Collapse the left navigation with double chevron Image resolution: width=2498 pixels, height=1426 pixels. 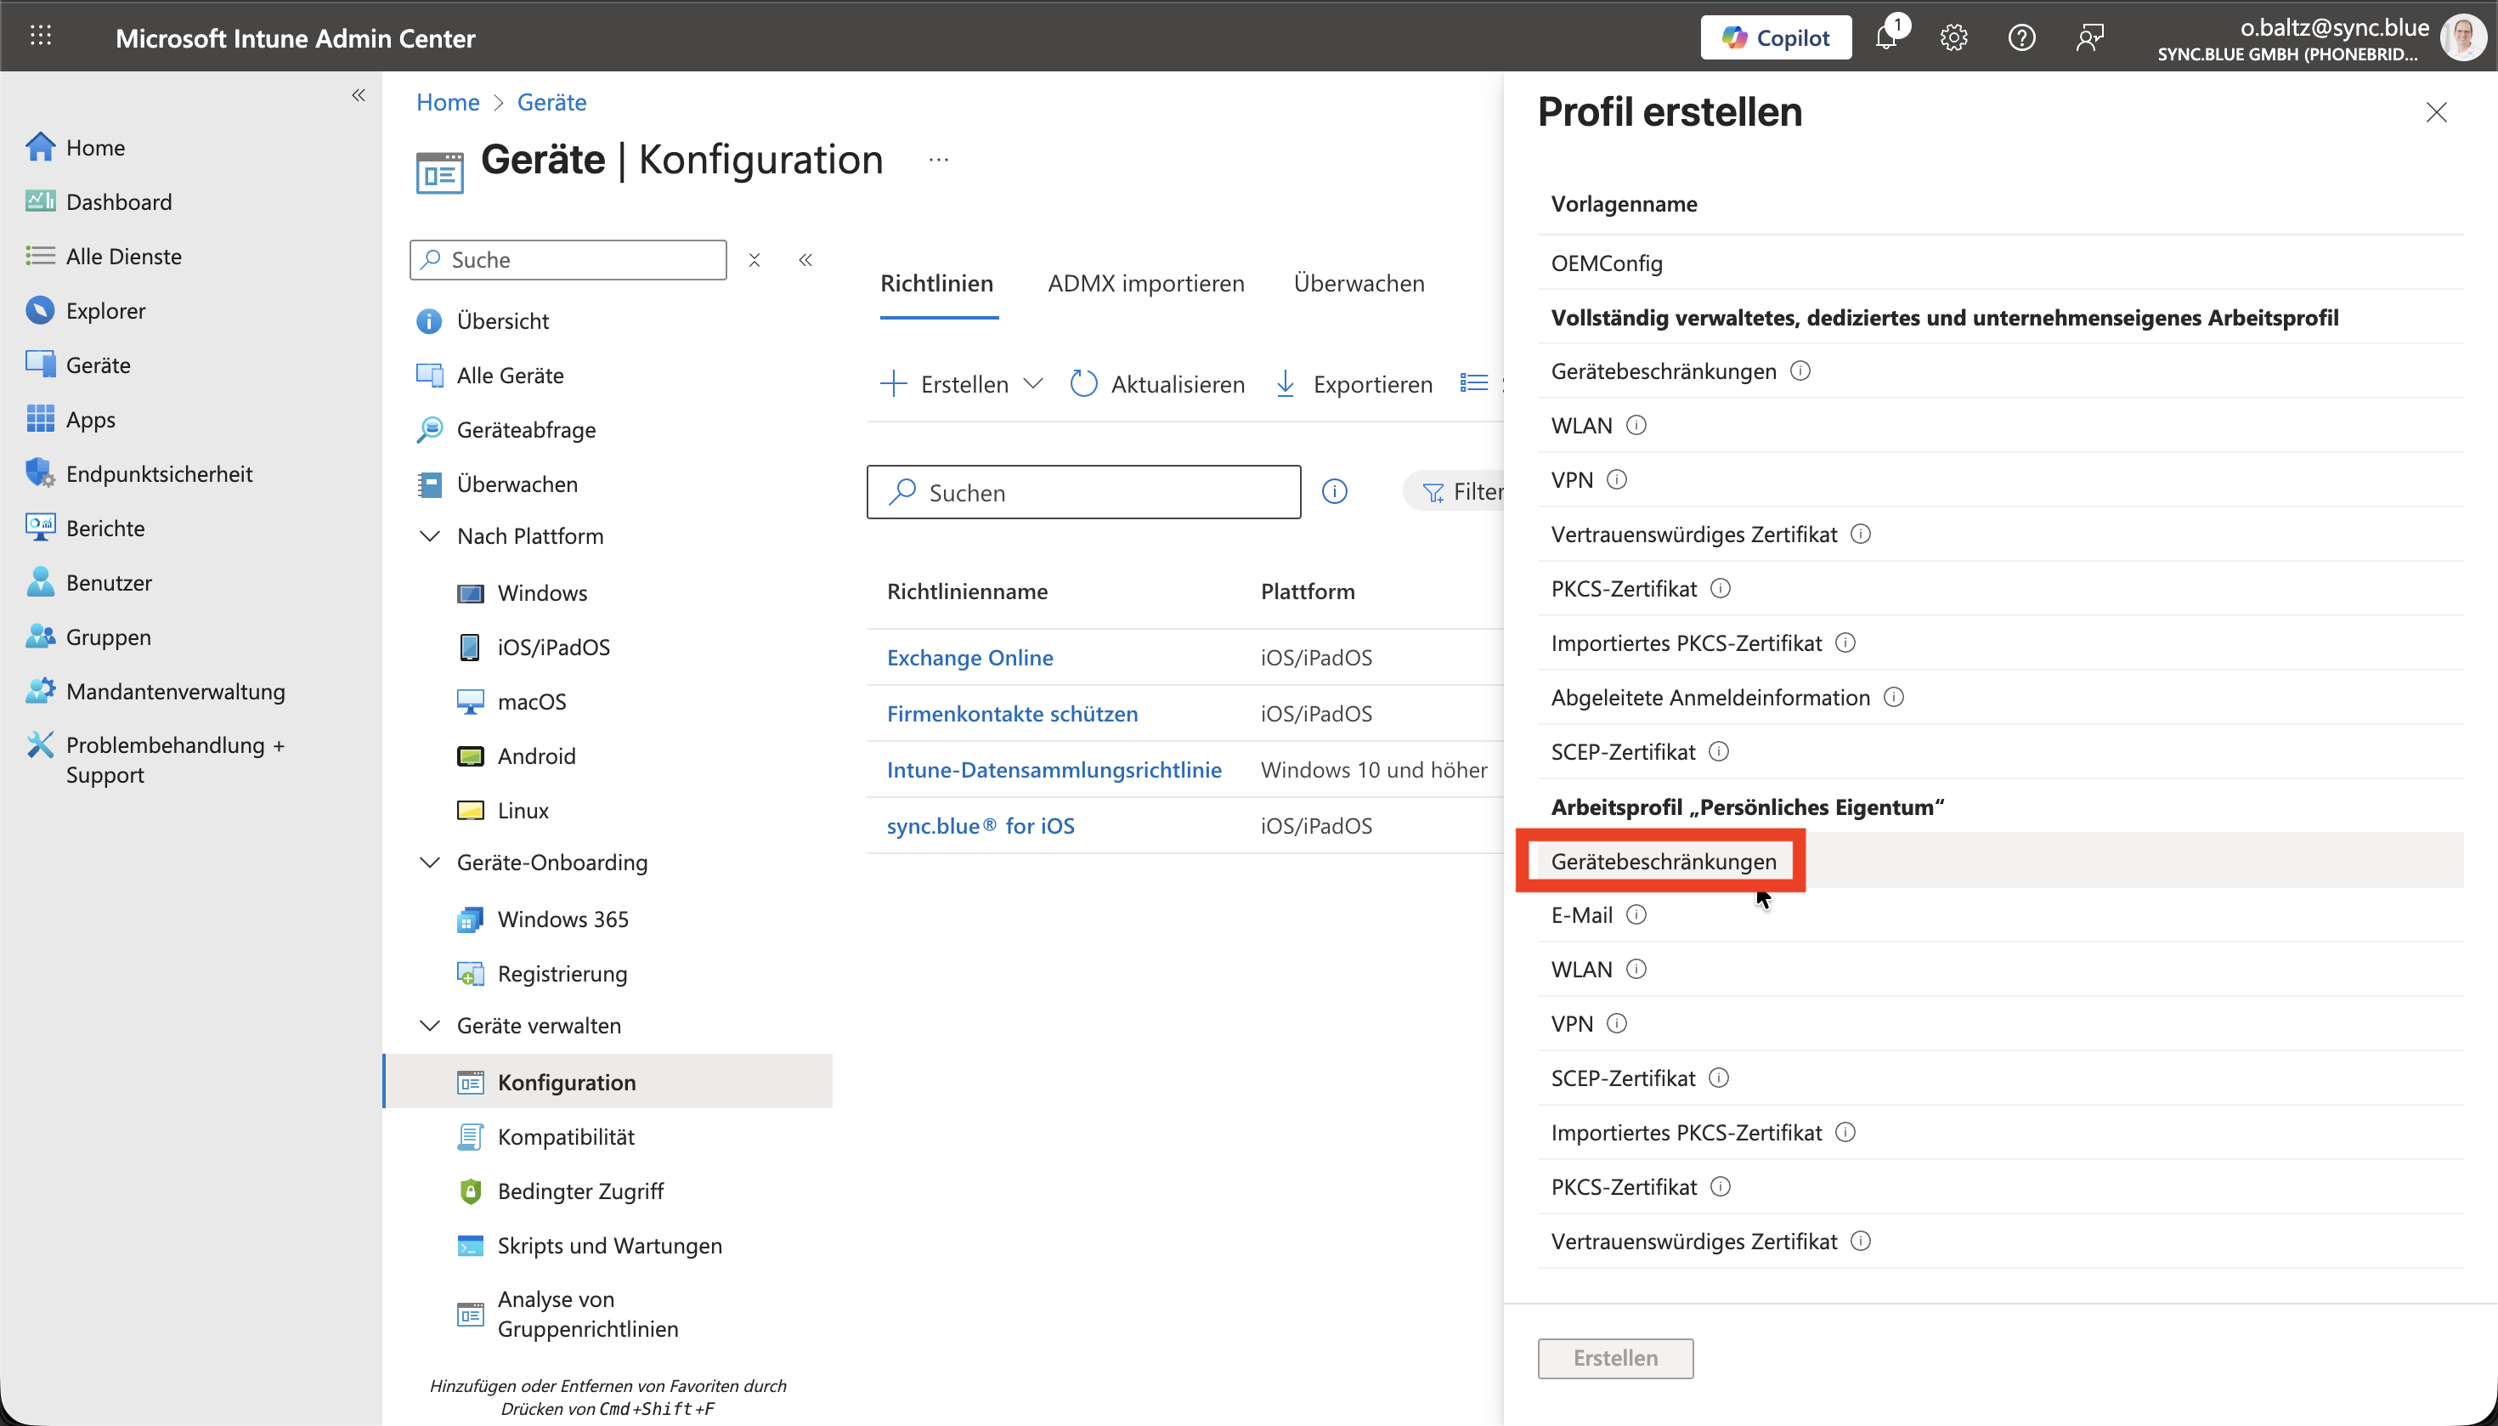click(x=359, y=95)
